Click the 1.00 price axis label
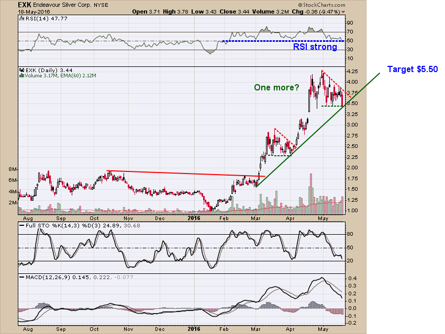445x334 pixels. (352, 211)
